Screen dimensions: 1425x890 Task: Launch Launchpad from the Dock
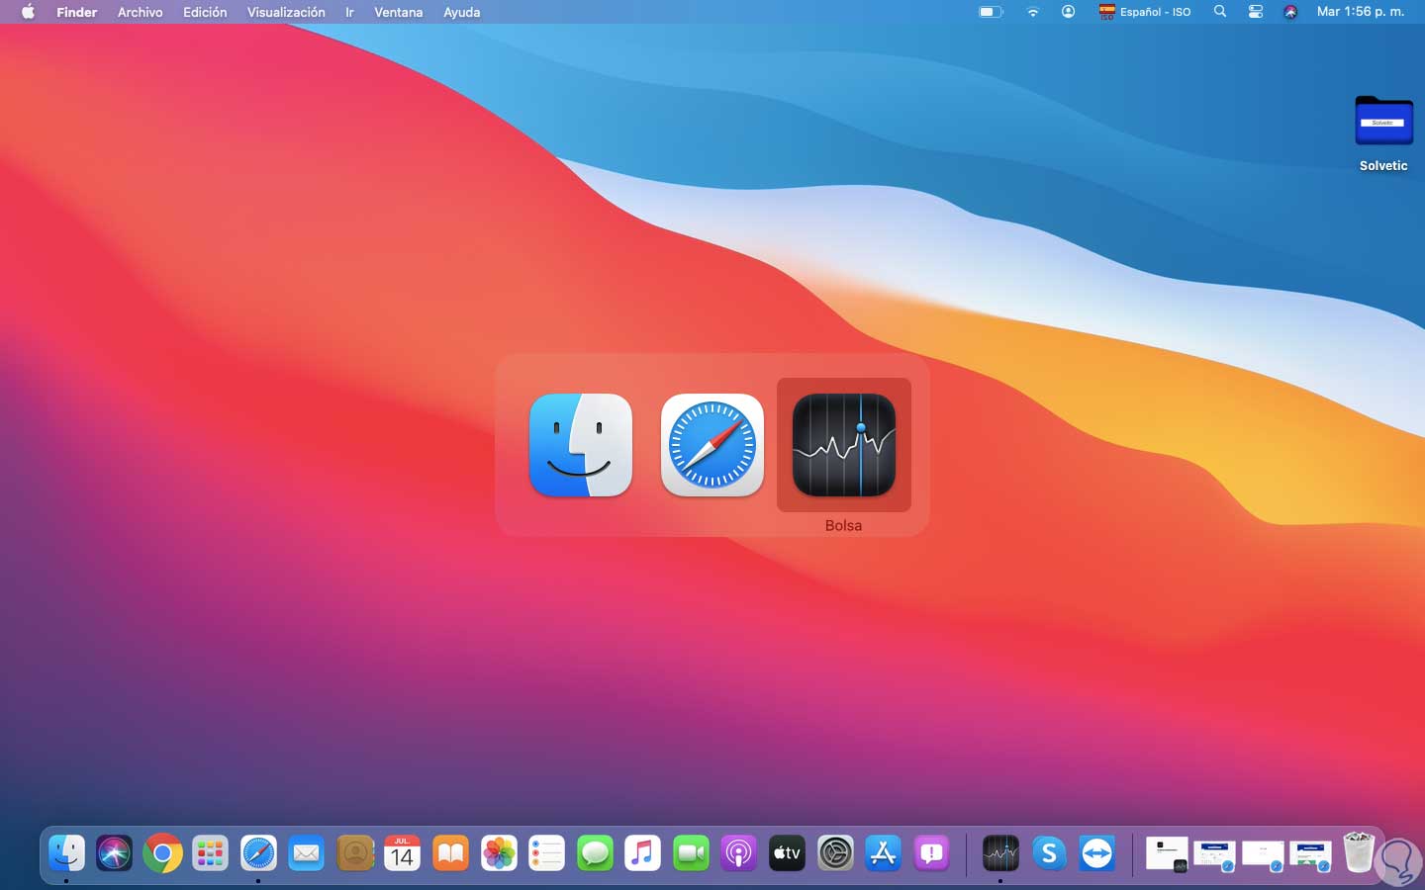tap(210, 853)
